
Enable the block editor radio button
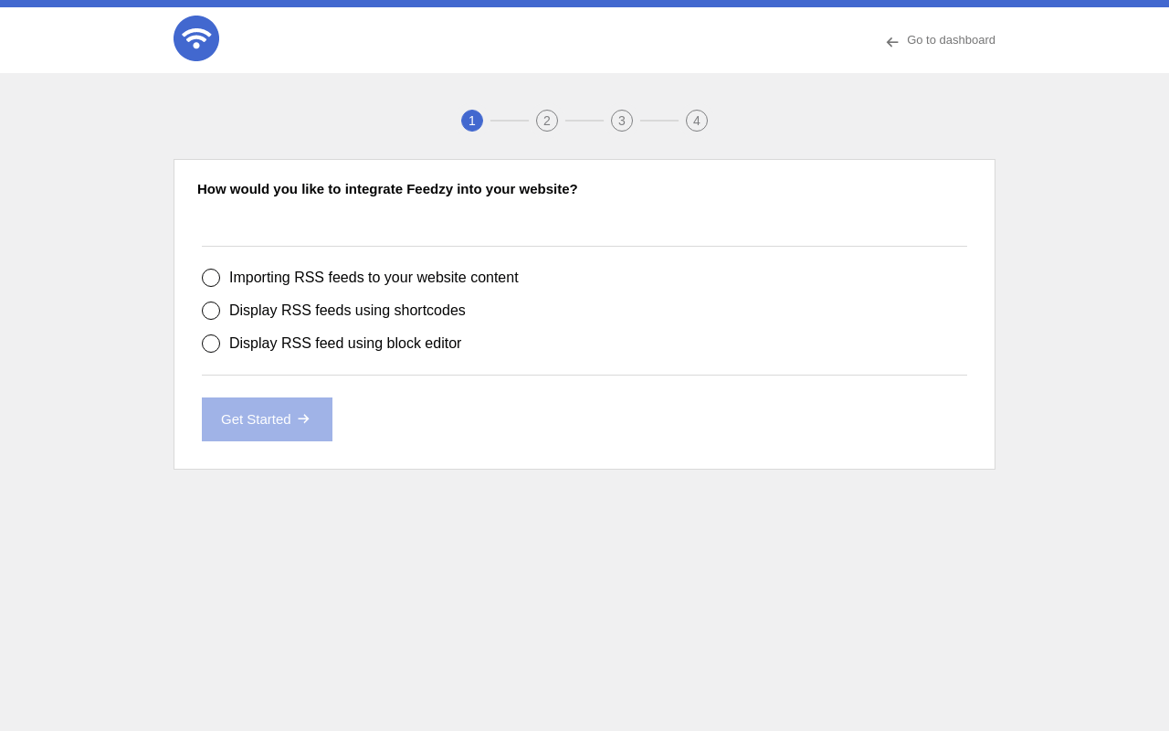pyautogui.click(x=211, y=344)
